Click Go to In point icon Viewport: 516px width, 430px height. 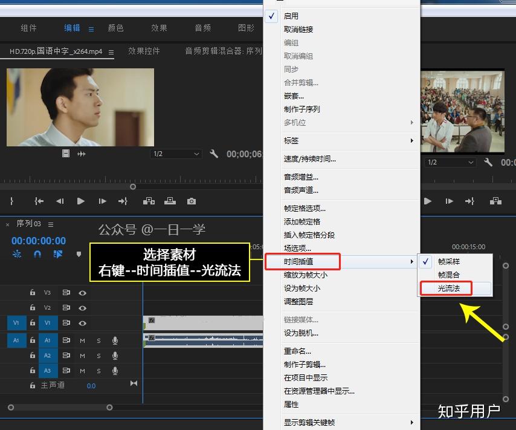pos(39,201)
